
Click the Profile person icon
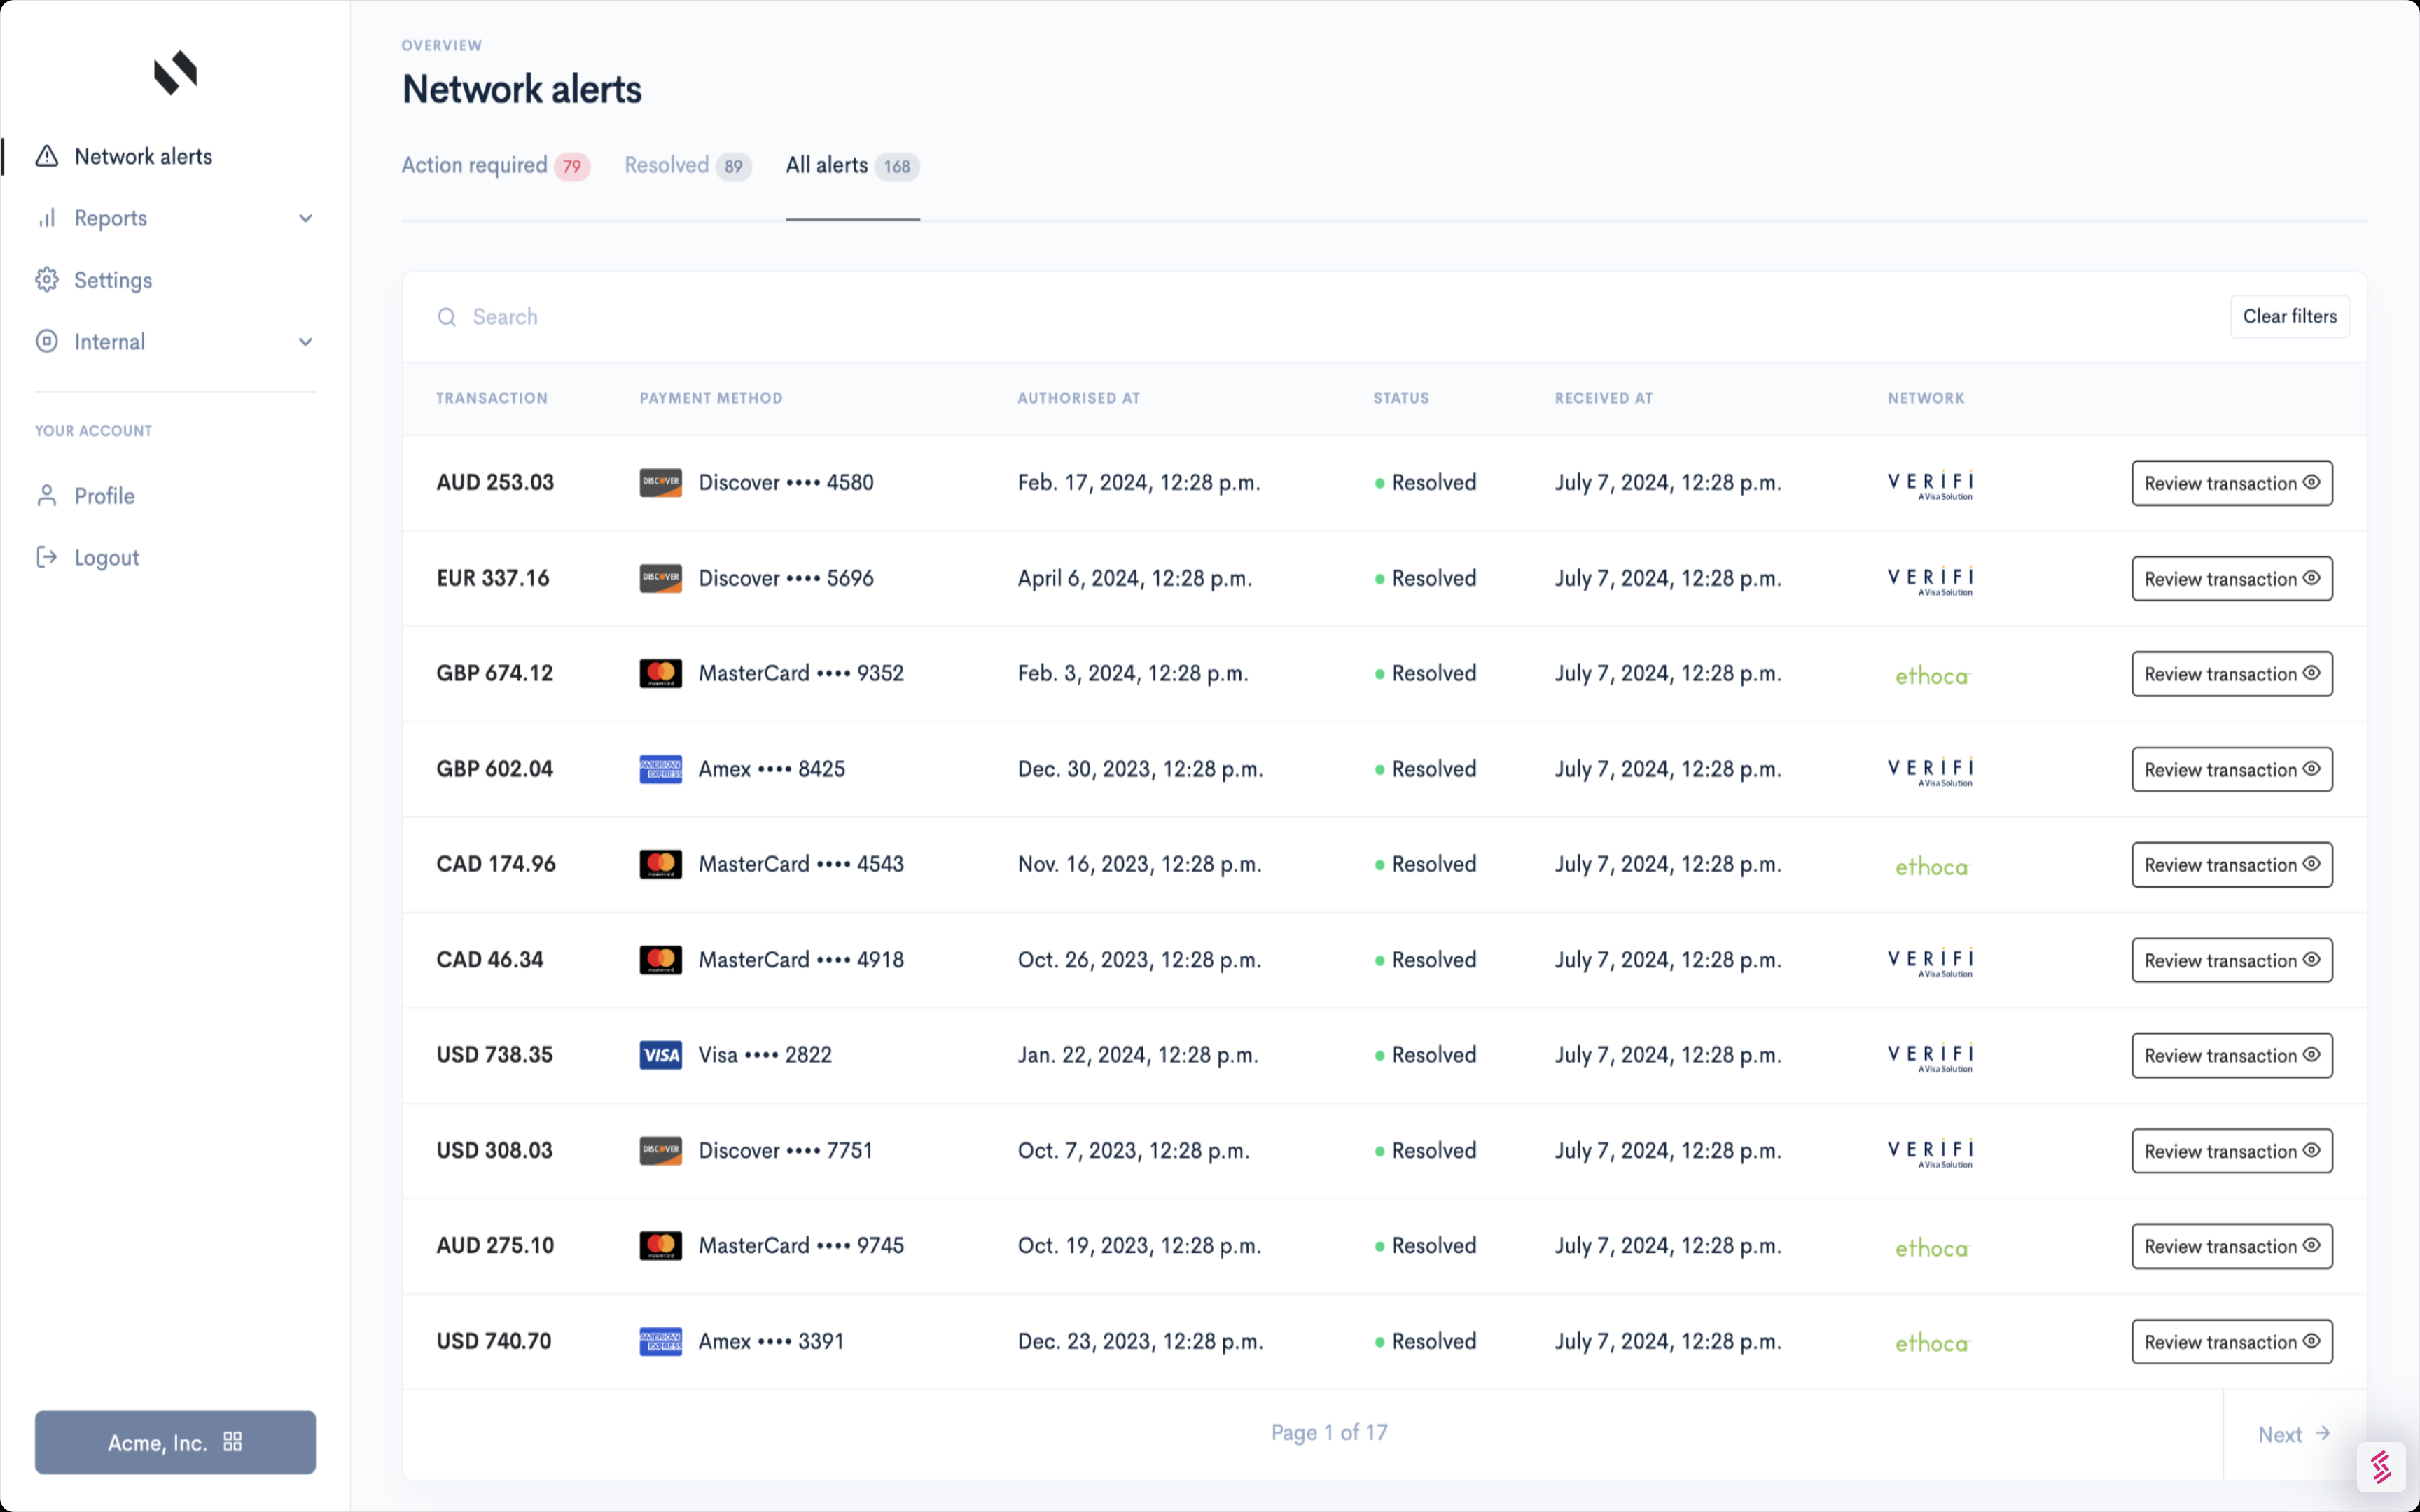tap(47, 495)
